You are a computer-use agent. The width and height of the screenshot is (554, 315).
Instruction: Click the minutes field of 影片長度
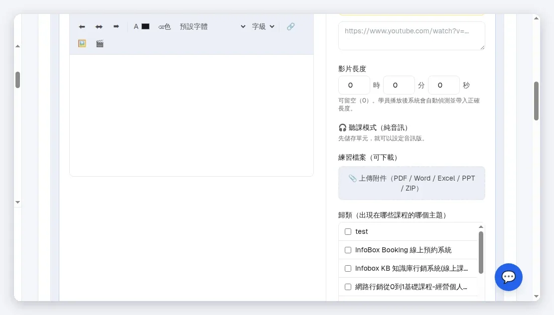(x=399, y=85)
